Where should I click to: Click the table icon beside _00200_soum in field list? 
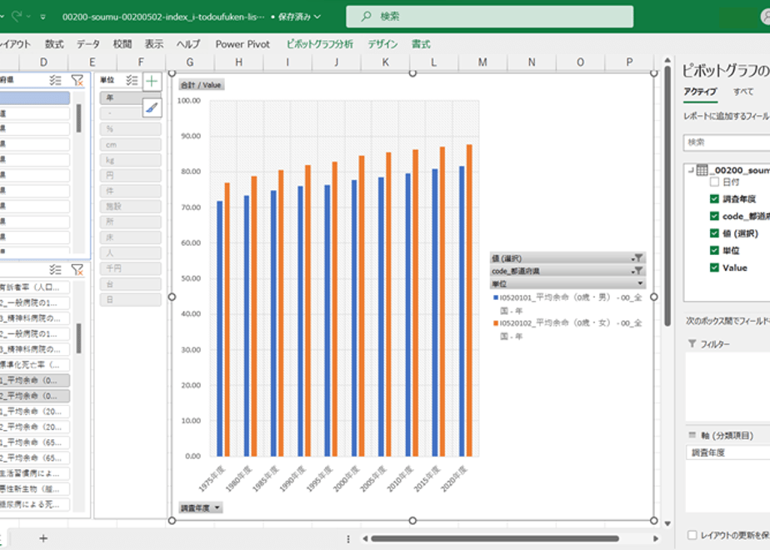click(702, 170)
